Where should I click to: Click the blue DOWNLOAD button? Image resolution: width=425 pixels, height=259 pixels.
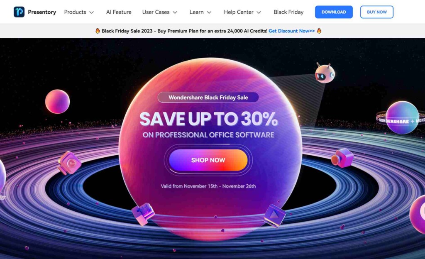(x=334, y=12)
